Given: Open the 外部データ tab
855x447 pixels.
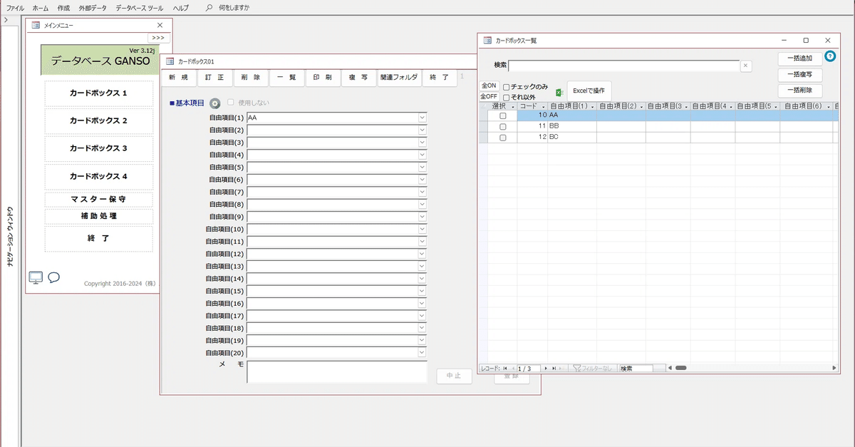Looking at the screenshot, I should coord(93,7).
